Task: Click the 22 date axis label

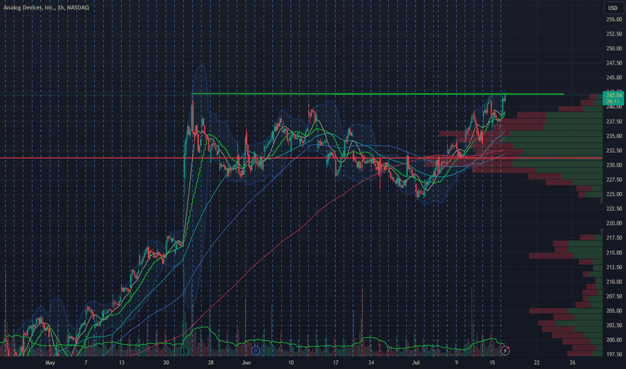Action: 537,362
